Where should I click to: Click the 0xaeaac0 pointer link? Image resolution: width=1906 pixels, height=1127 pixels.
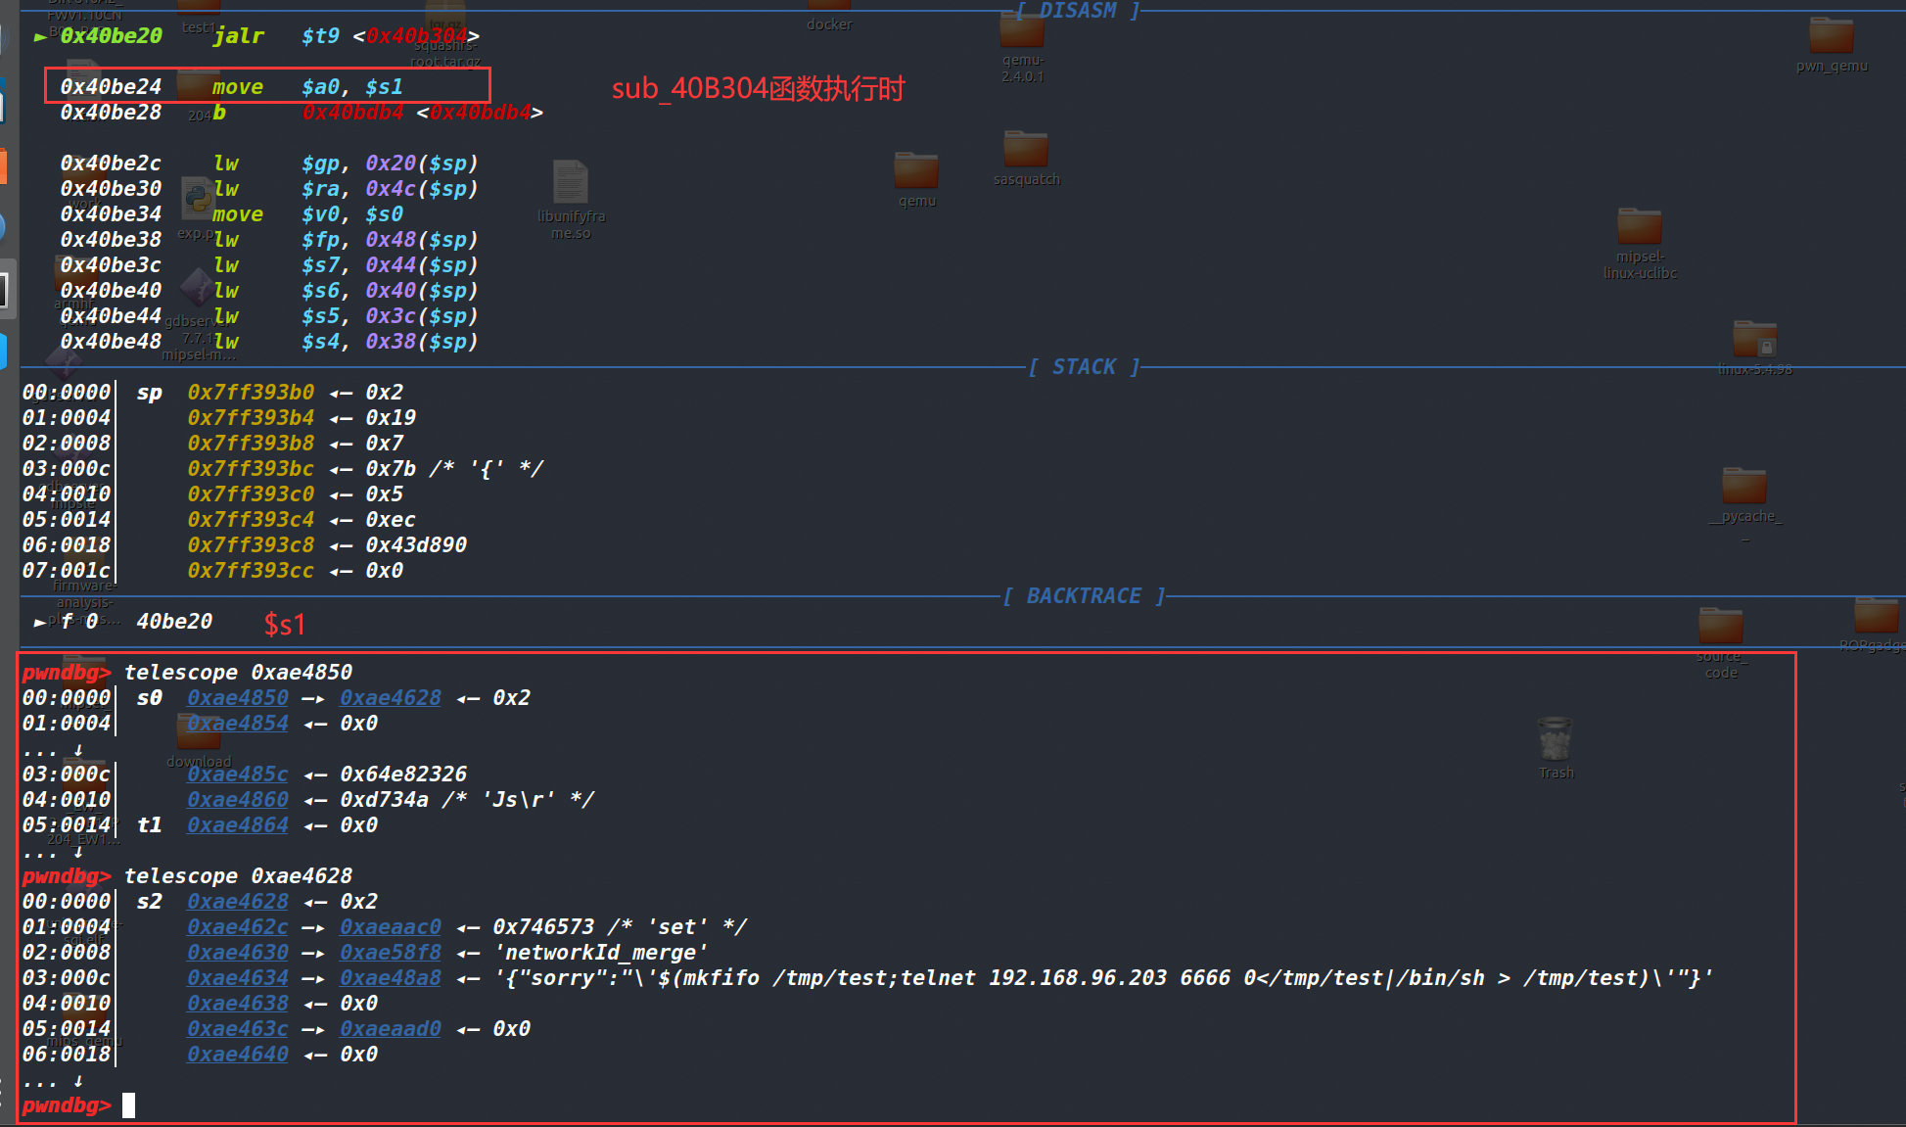[391, 927]
